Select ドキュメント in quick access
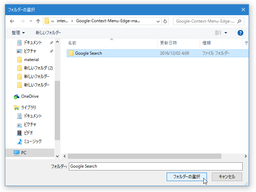Viewport: 256px width, 192px height. [33, 43]
